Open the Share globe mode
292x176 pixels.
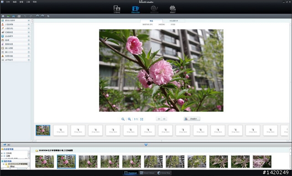tap(172, 9)
